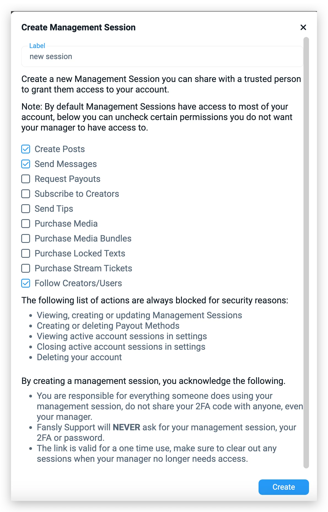Toggle Follow Creators/Users via its label text

click(78, 283)
